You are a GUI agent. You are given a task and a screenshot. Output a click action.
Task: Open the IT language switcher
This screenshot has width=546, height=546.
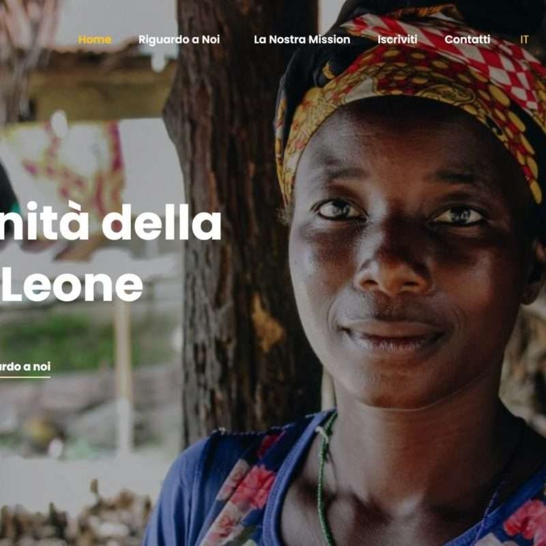coord(524,40)
